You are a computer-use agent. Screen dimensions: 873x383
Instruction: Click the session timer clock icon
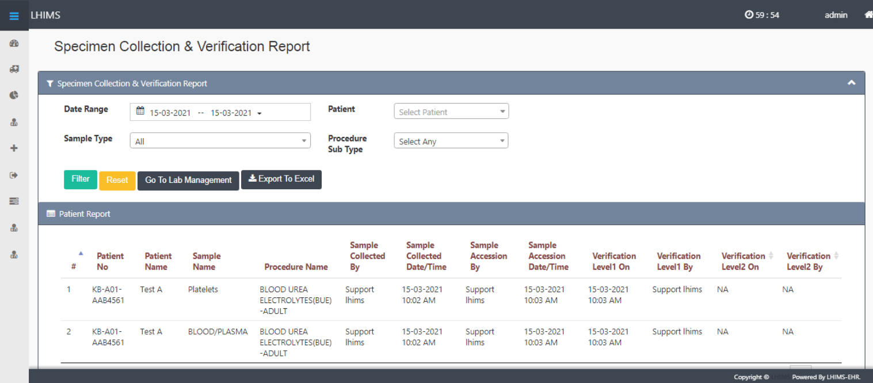749,15
